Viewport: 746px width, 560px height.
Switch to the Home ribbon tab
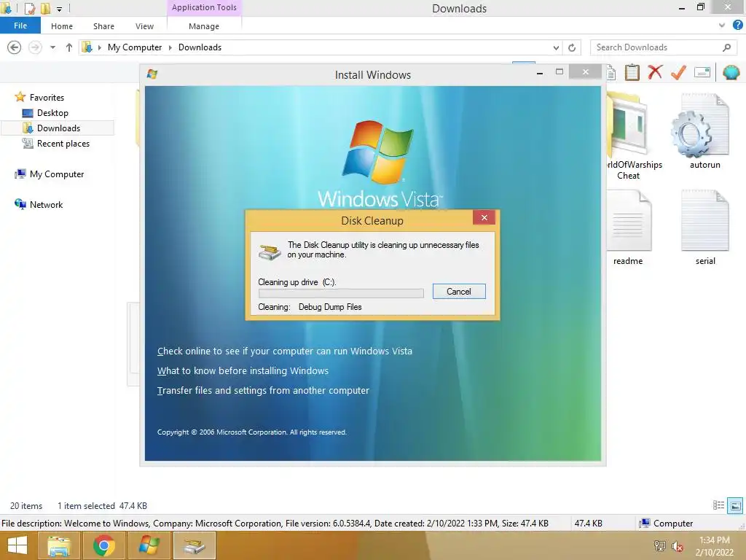click(62, 26)
